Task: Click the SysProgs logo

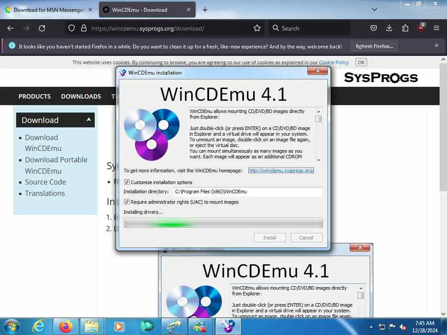Action: (x=381, y=78)
